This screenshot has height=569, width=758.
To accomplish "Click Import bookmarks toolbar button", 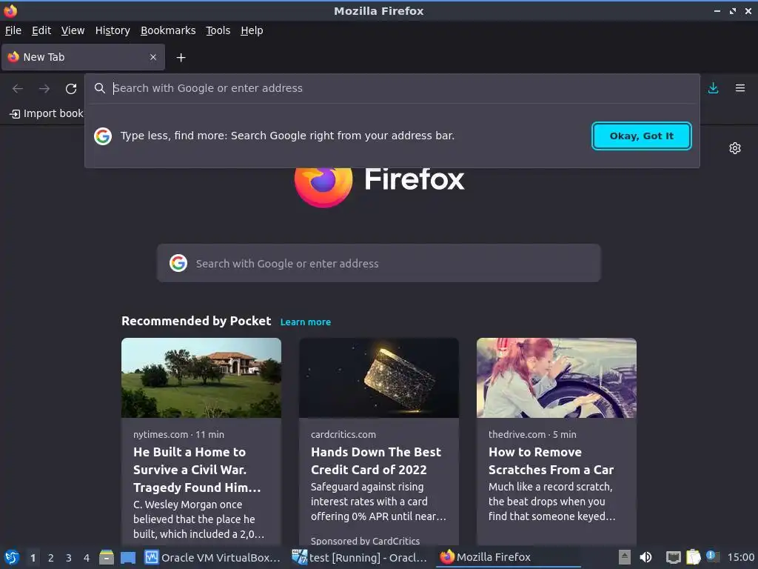I will click(47, 113).
